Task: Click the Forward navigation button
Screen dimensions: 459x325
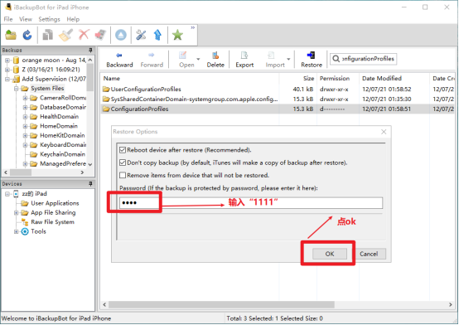Action: click(x=152, y=60)
